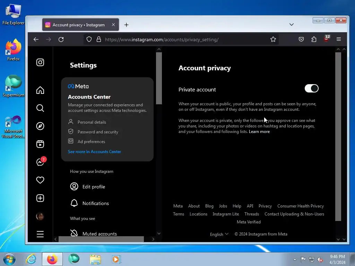Click the browser Back arrow

[x=36, y=39]
